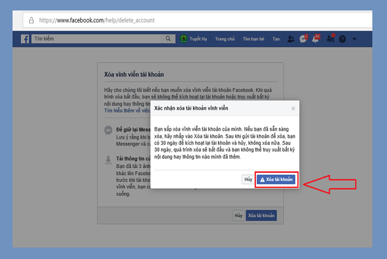
Task: Open the Quick Help question mark icon
Action: click(x=342, y=39)
